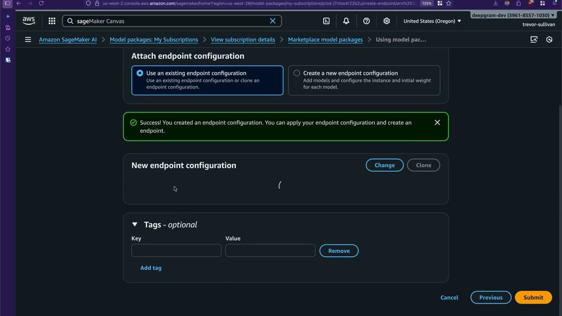
Task: Click the 'New endpoint configuration' heading
Action: [184, 165]
